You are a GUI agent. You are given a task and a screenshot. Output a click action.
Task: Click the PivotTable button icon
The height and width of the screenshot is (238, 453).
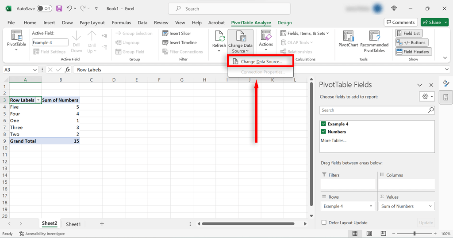point(16,35)
